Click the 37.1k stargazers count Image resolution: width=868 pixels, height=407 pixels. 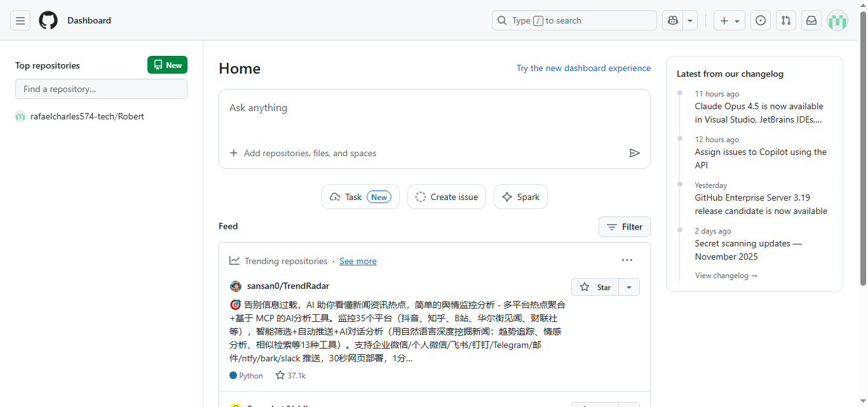pos(290,375)
